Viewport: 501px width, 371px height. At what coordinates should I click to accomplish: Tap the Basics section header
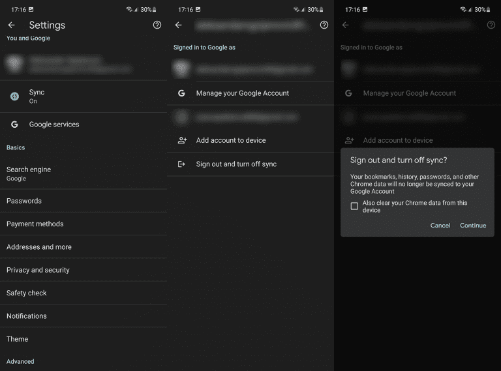tap(16, 147)
